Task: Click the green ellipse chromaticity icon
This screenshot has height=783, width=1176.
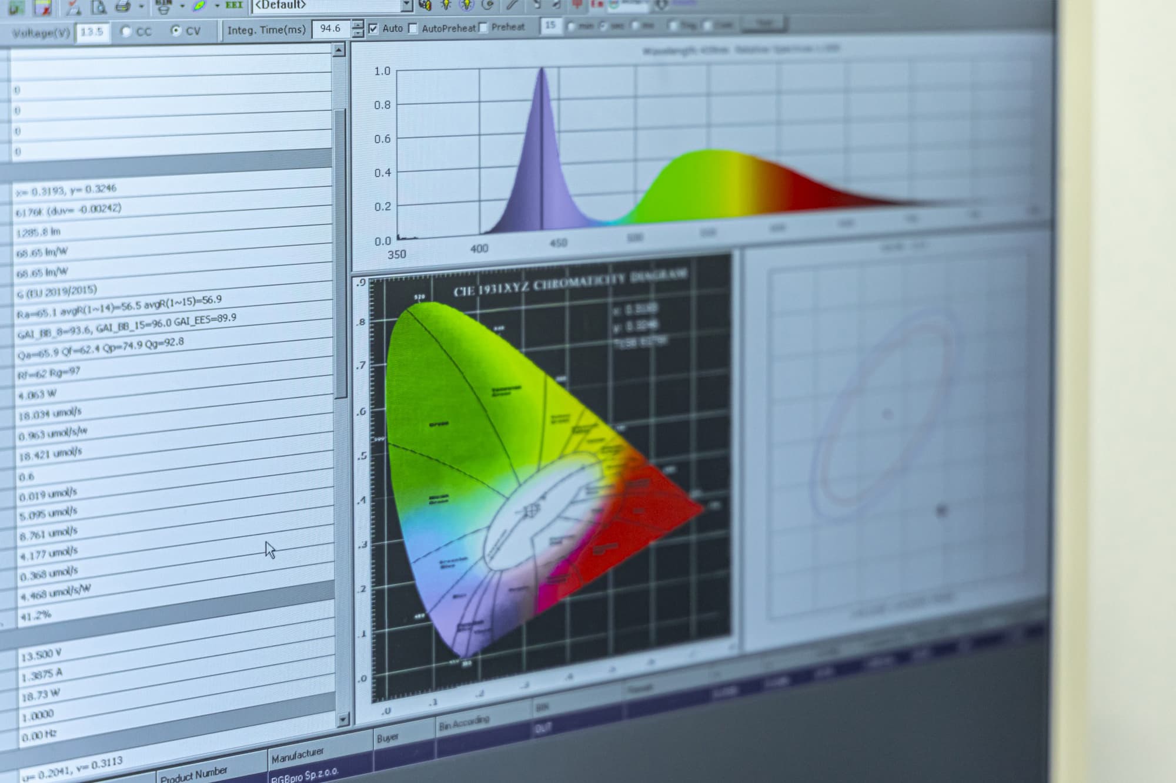Action: click(x=199, y=6)
